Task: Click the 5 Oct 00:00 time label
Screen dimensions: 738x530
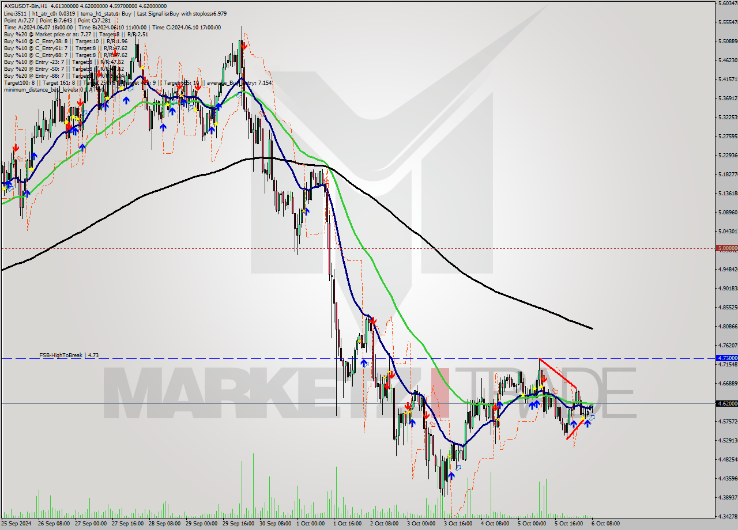Action: 532,524
